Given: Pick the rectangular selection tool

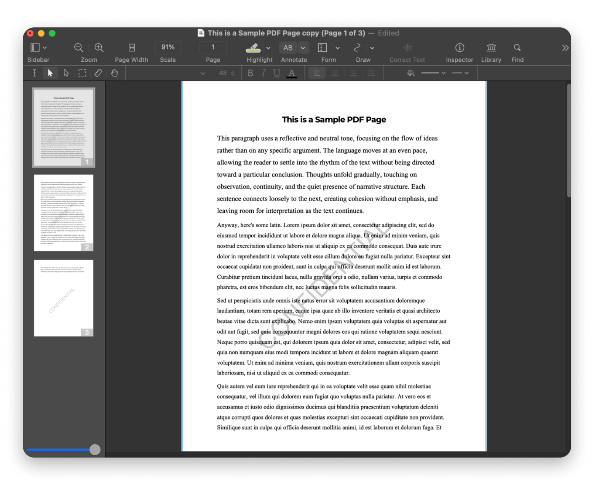Looking at the screenshot, I should tap(82, 73).
